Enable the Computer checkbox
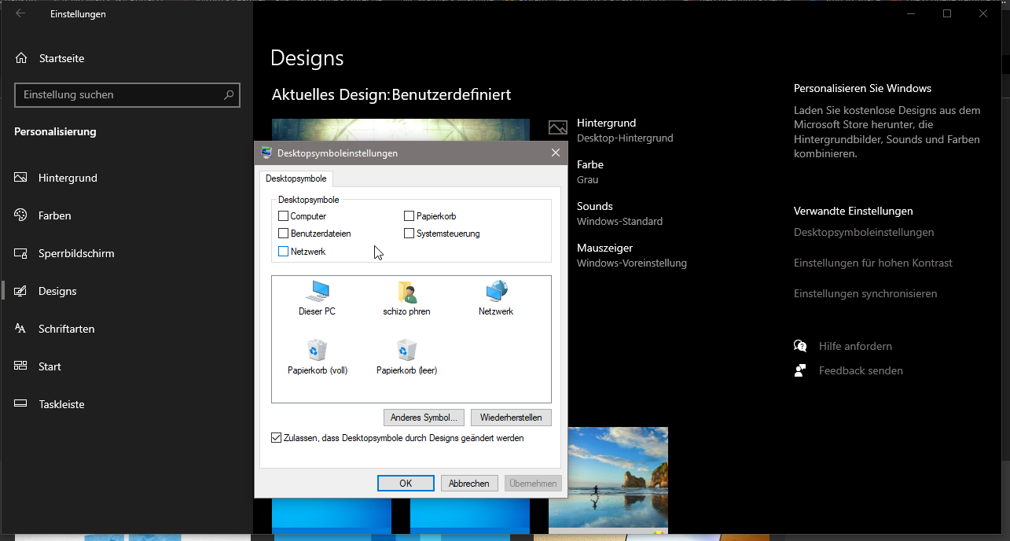The height and width of the screenshot is (541, 1010). pyautogui.click(x=284, y=215)
